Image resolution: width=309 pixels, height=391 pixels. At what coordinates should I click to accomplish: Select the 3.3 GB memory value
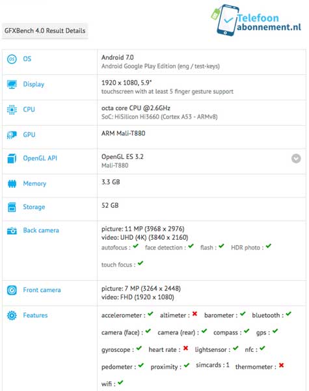point(111,182)
